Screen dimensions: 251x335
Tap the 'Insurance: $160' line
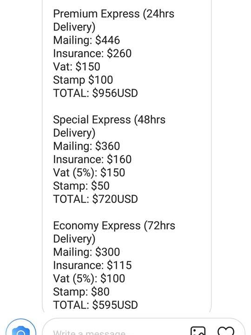(x=92, y=159)
